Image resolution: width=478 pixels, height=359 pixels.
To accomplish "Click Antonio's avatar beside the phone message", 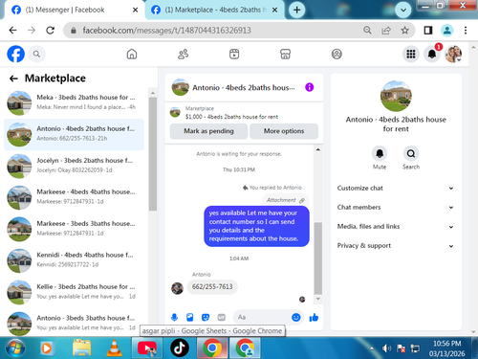I will coord(177,288).
